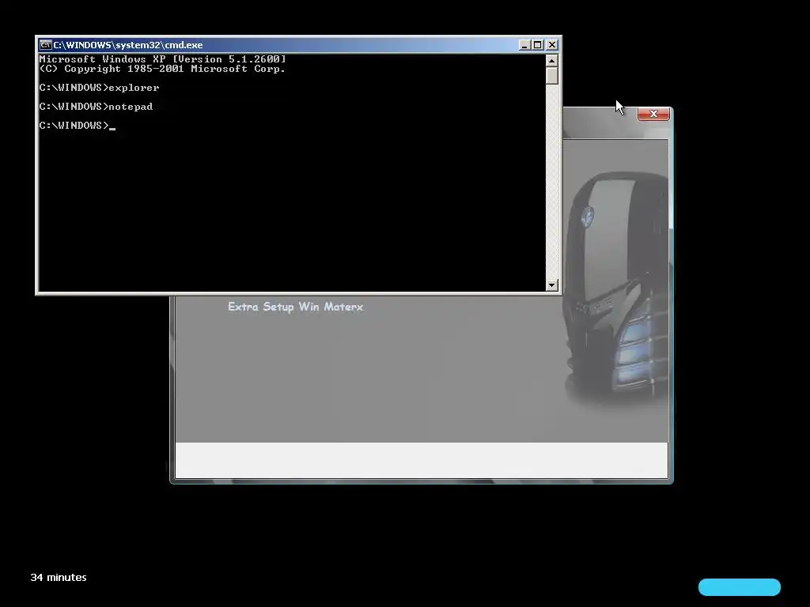Image resolution: width=810 pixels, height=607 pixels.
Task: Maximize the cmd.exe window
Action: tap(538, 45)
